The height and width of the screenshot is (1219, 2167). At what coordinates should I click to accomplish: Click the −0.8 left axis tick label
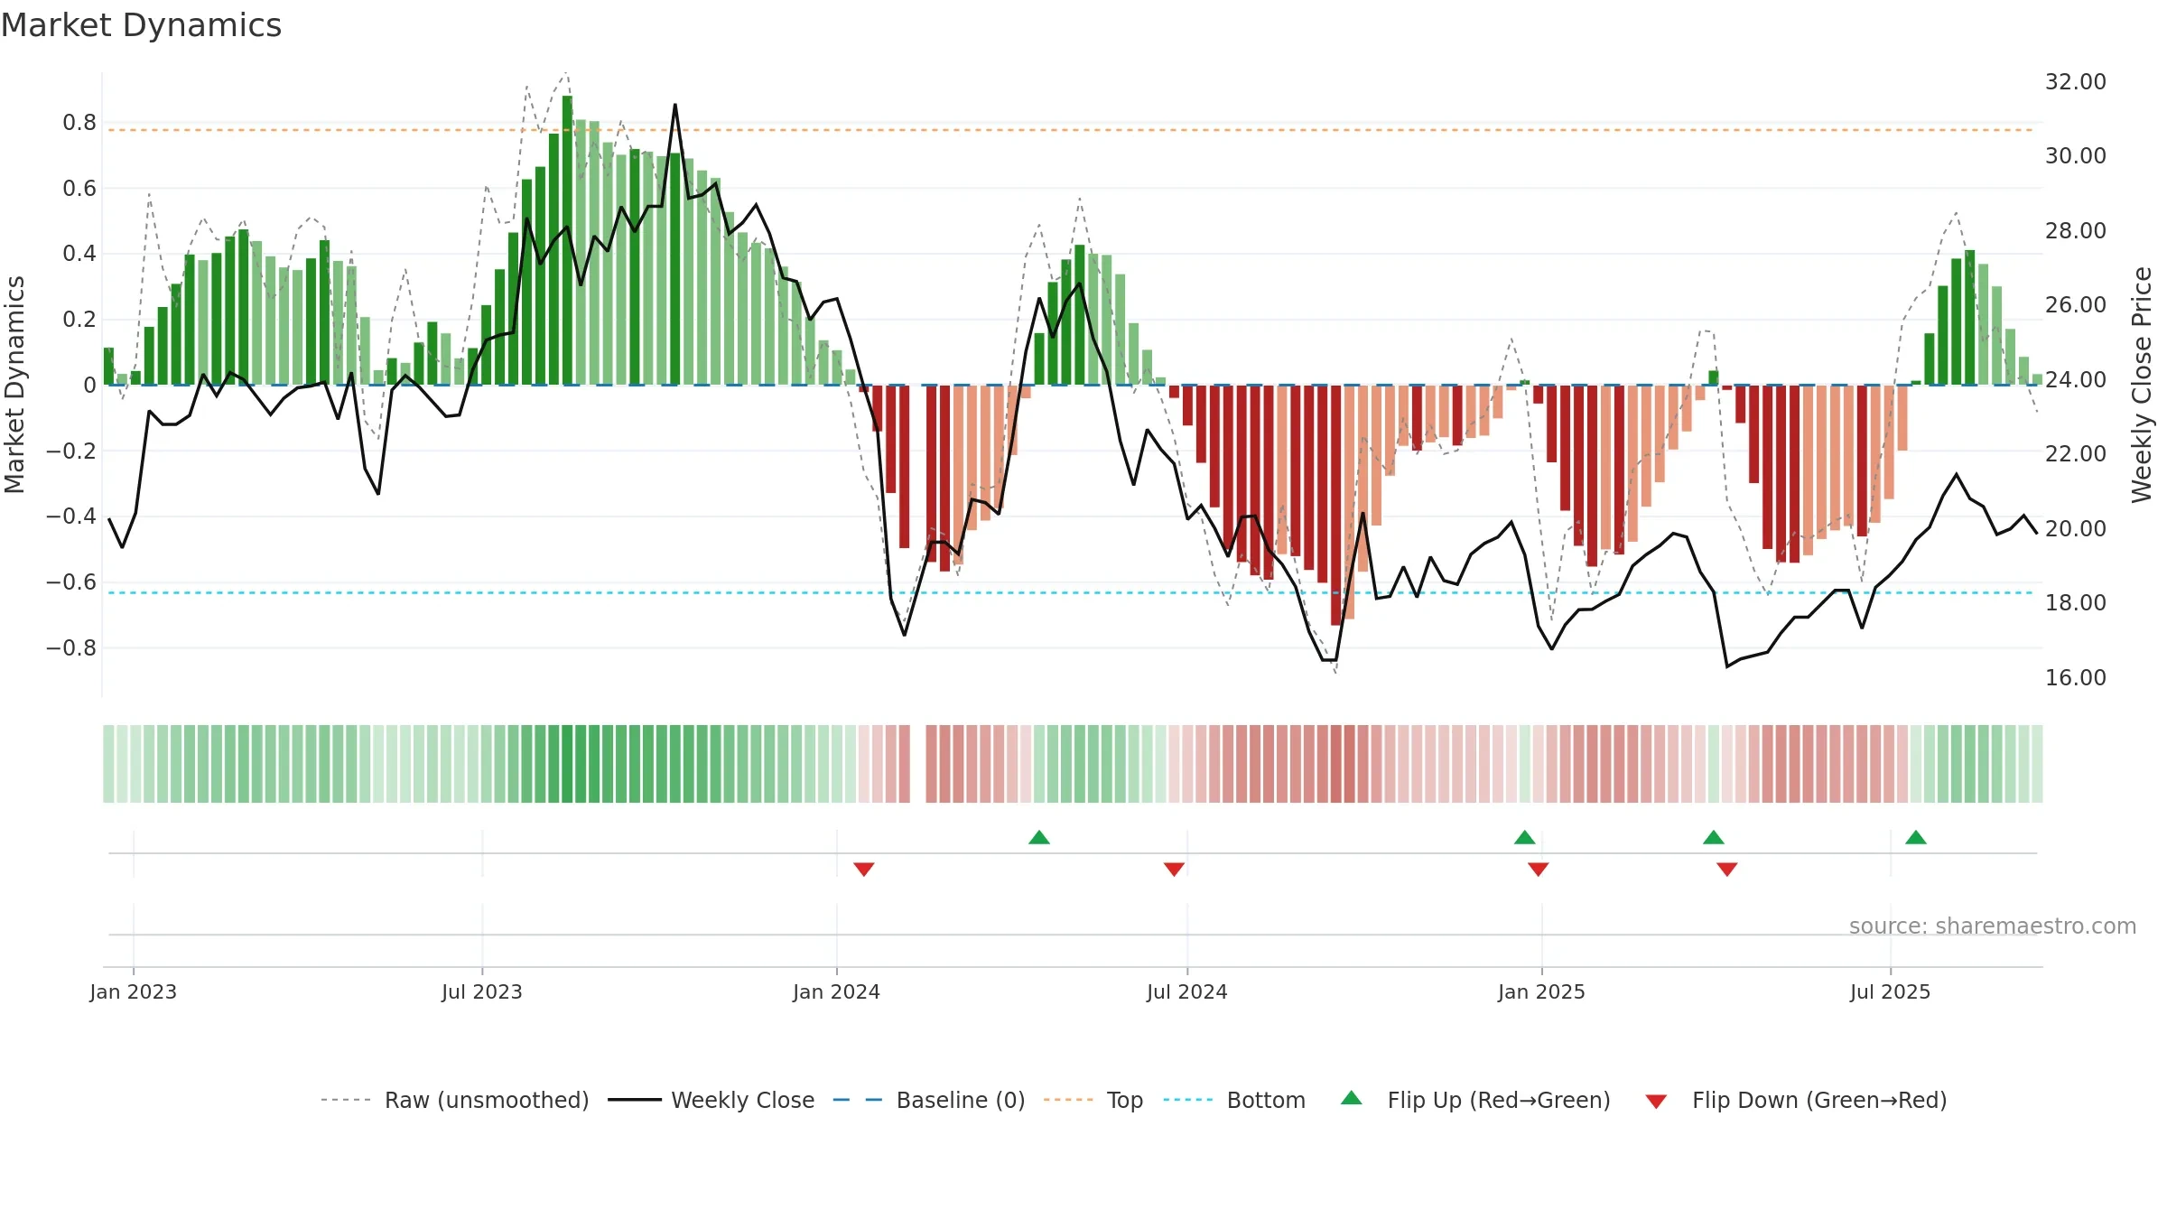point(71,647)
